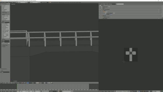Click inside the timeline frame range area
Image resolution: width=163 pixels, height=92 pixels.
point(53,86)
